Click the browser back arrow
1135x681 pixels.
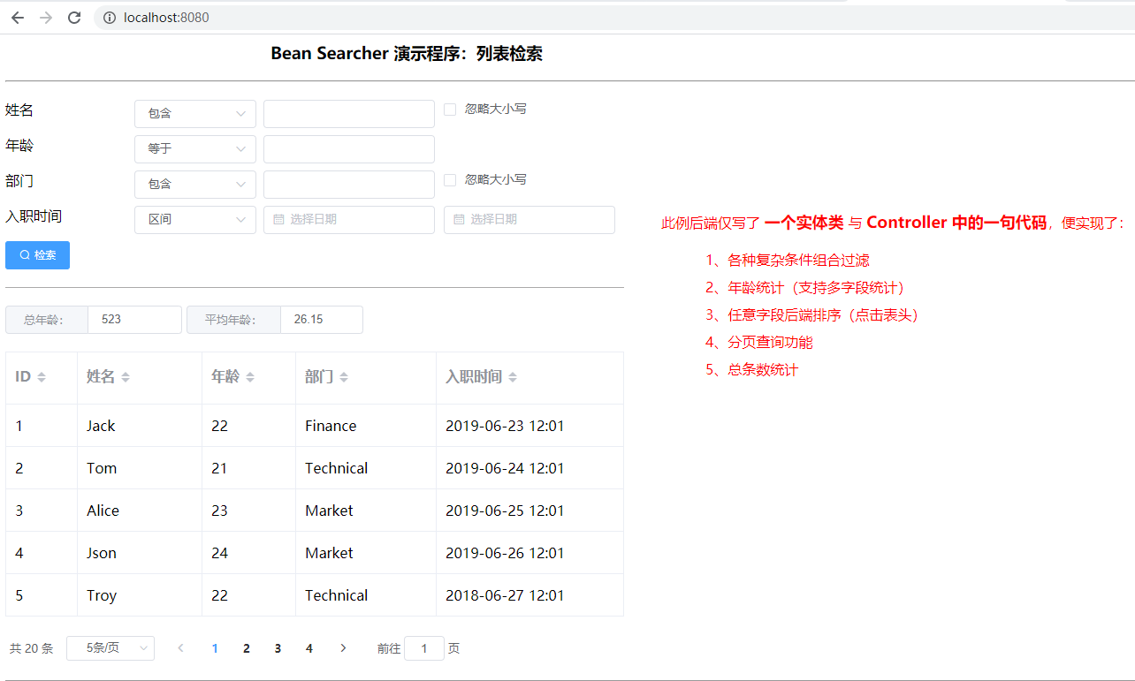[18, 18]
